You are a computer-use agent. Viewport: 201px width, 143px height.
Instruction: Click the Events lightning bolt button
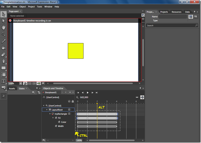pos(196,17)
